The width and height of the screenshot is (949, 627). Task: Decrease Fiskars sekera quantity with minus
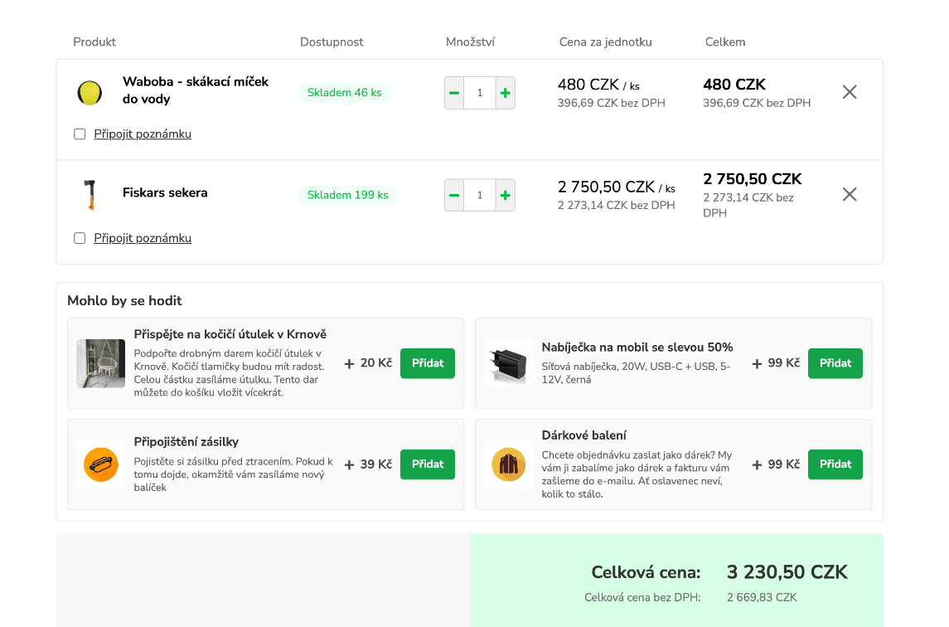[x=454, y=196]
